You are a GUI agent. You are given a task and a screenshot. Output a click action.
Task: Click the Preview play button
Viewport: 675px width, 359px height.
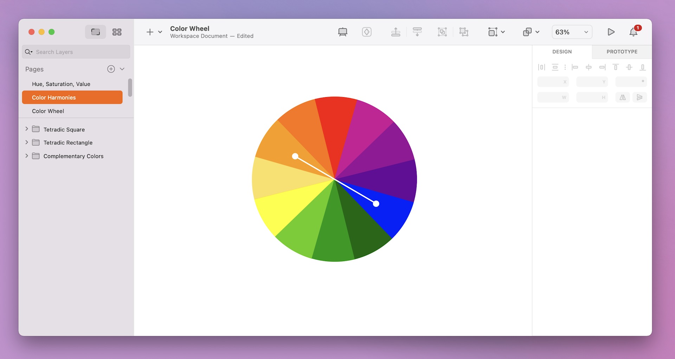point(611,32)
